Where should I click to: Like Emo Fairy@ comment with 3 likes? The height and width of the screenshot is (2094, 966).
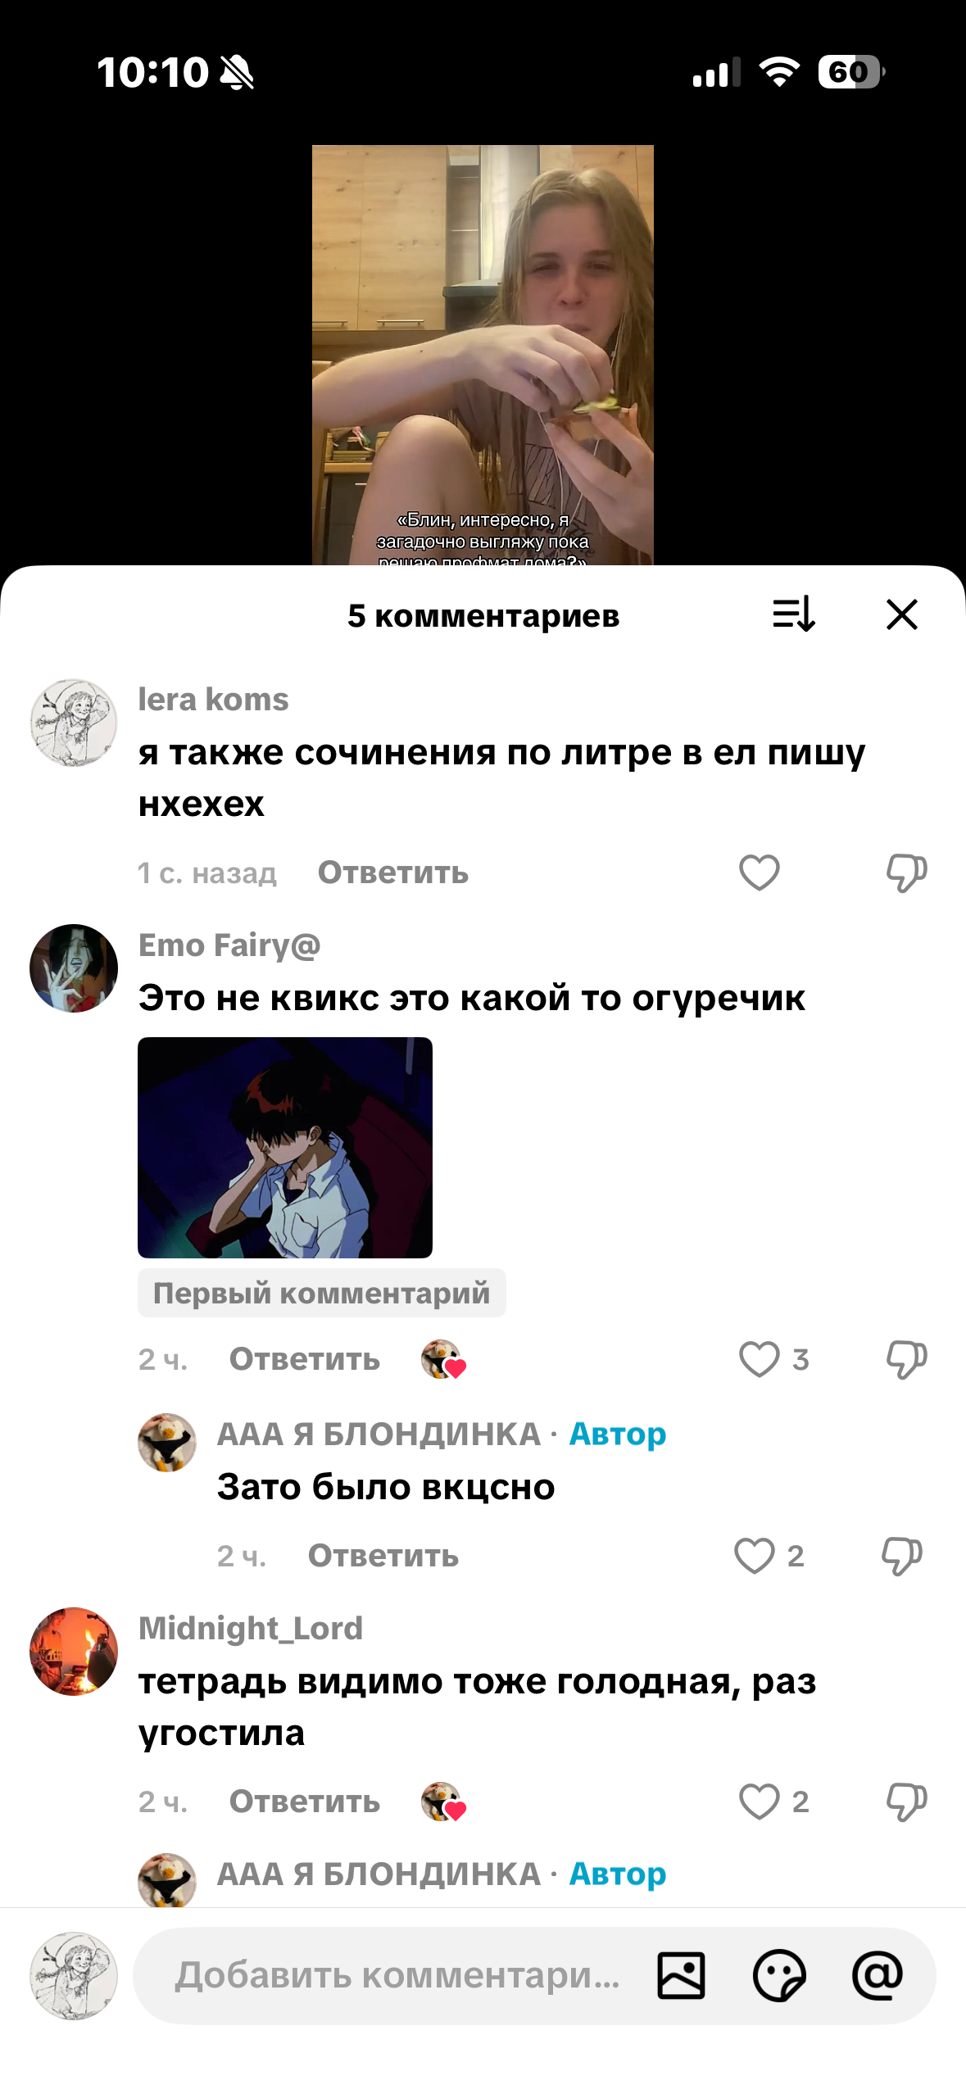pyautogui.click(x=759, y=1359)
